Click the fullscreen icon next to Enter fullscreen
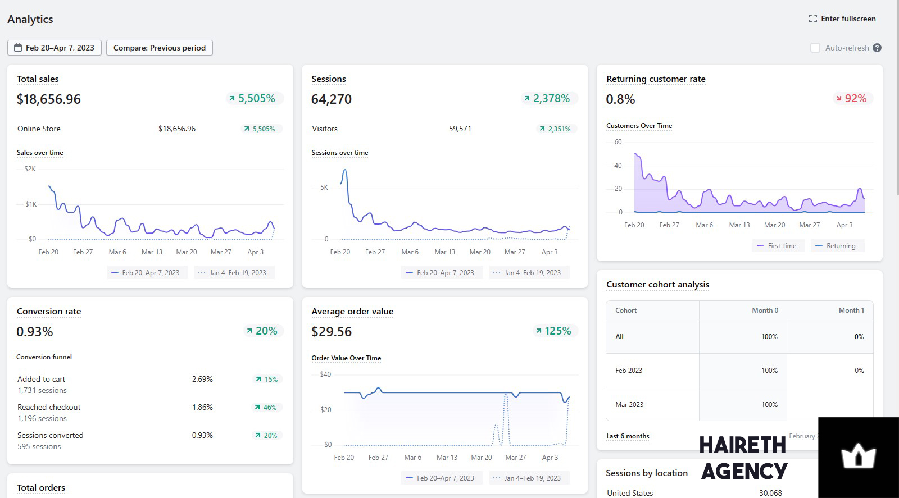899x498 pixels. 812,19
